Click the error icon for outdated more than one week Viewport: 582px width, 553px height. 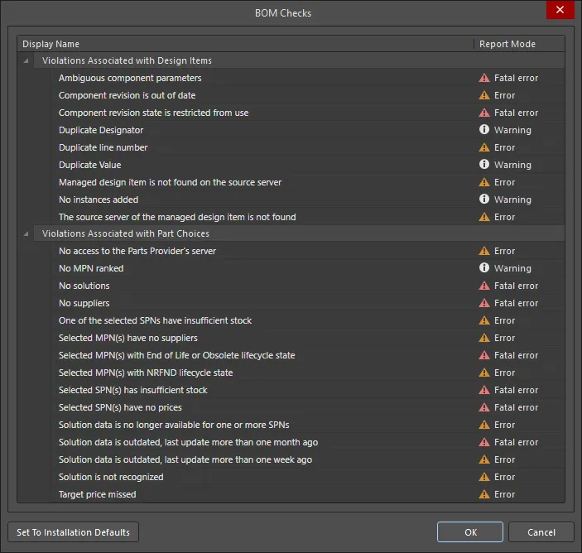pos(484,459)
